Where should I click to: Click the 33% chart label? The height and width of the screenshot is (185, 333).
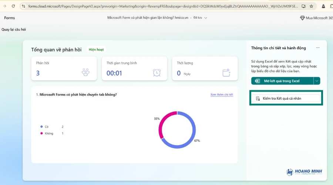(x=157, y=118)
